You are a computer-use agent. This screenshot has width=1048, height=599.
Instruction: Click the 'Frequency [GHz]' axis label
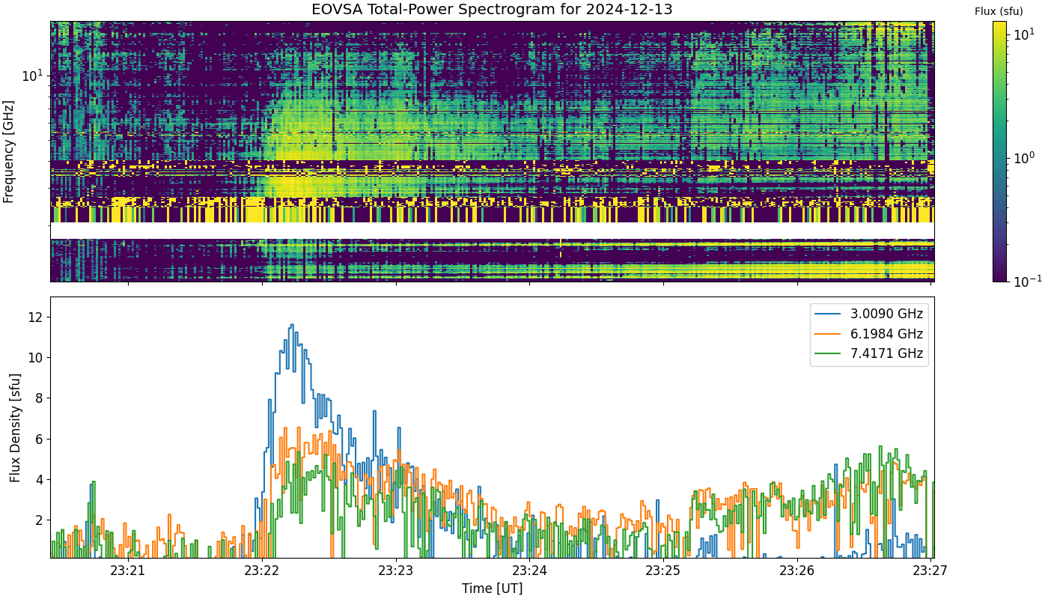pyautogui.click(x=9, y=152)
